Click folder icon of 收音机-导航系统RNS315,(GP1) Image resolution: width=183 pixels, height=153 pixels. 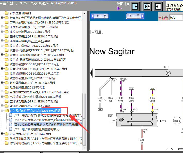pos(6,50)
